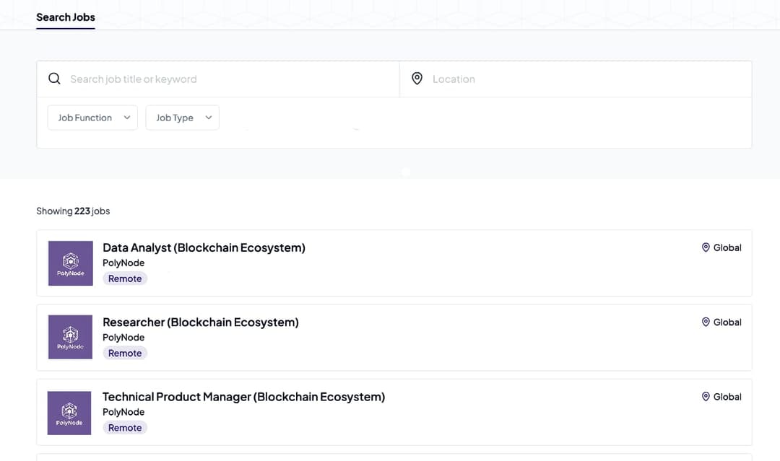Open the Data Analyst (Blockchain Ecosystem) job listing
Viewport: 780px width, 461px height.
[204, 247]
